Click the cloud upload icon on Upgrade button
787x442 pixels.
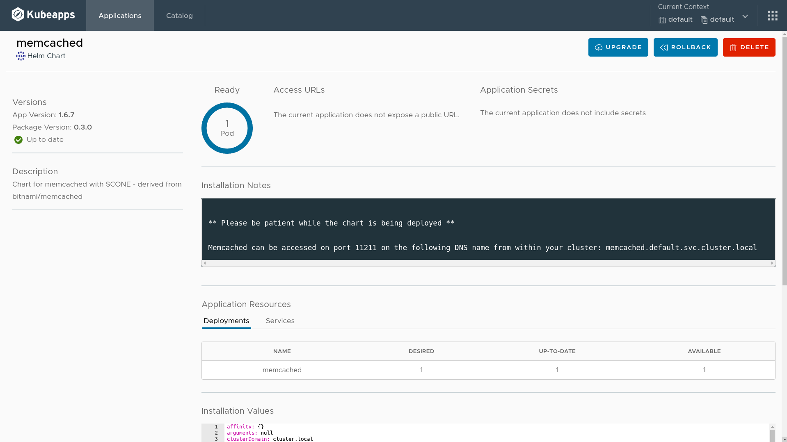[x=599, y=47]
